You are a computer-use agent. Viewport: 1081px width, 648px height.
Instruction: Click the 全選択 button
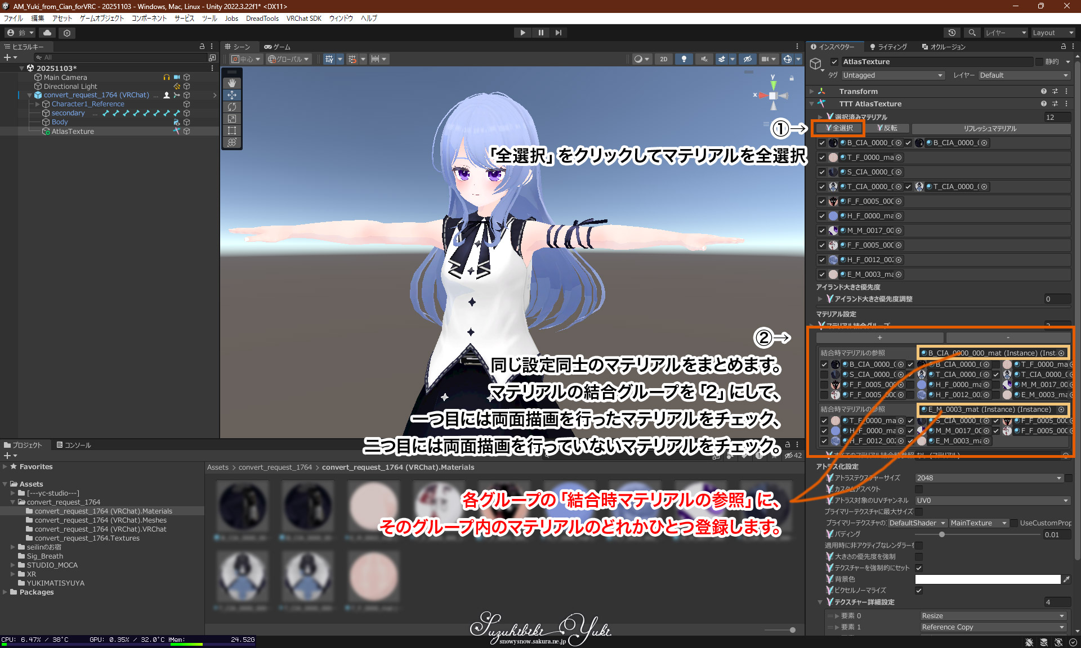tap(839, 128)
